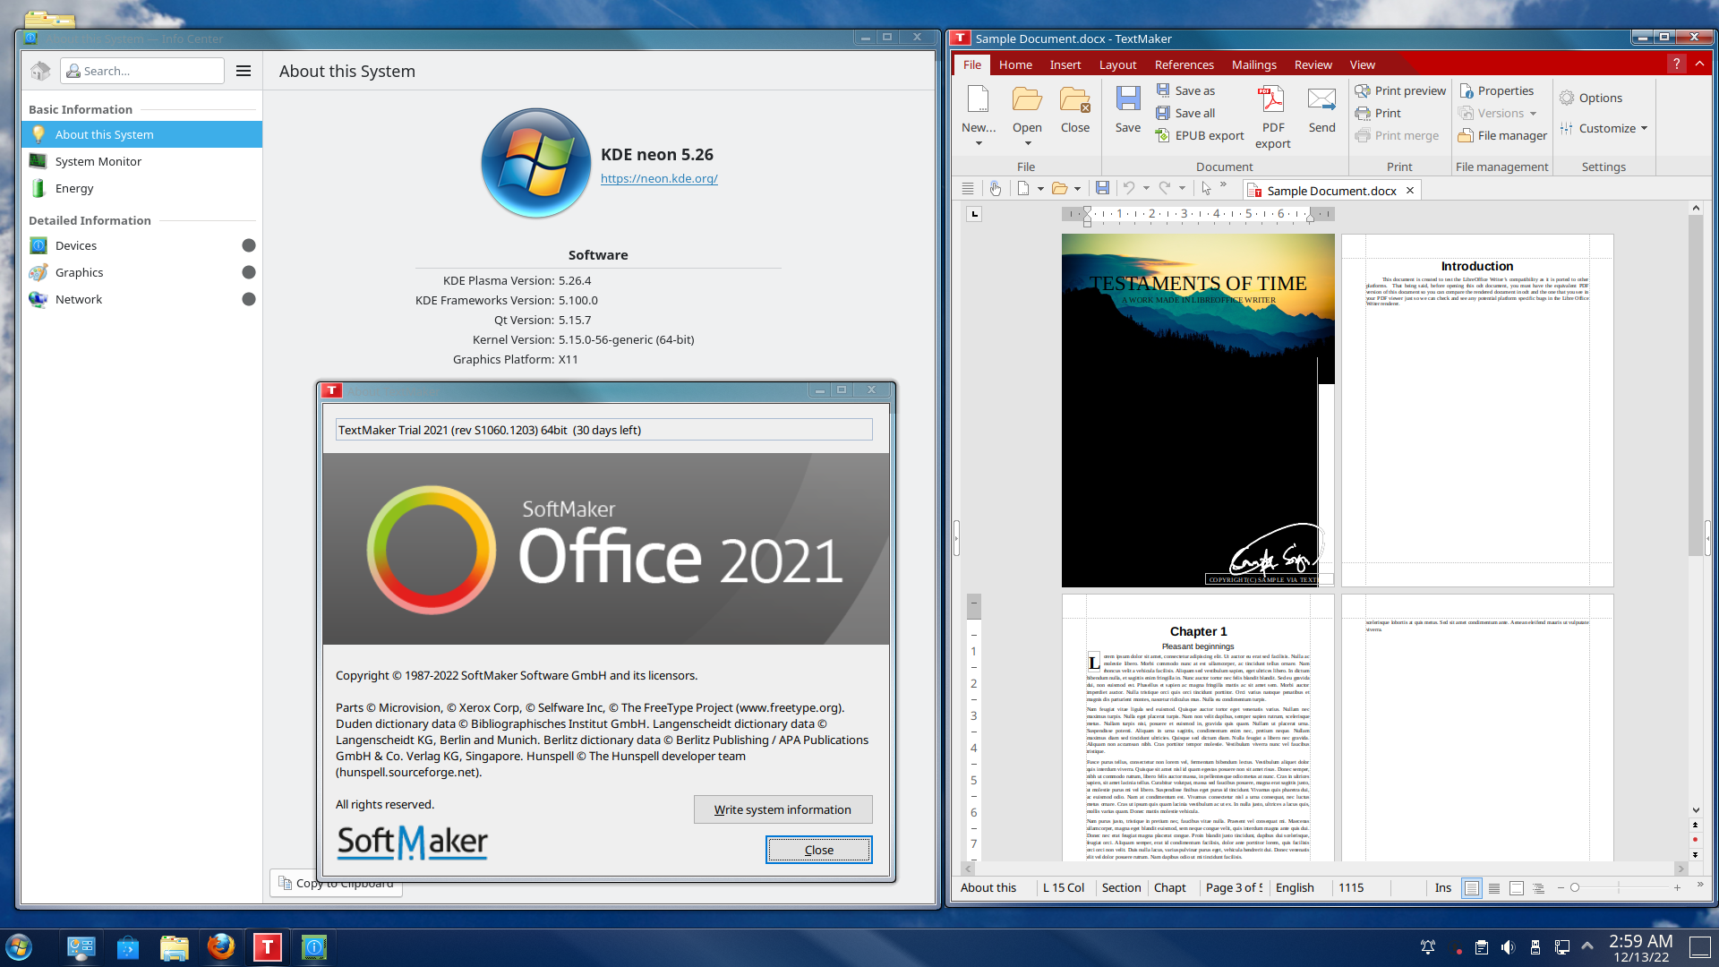The height and width of the screenshot is (967, 1719).
Task: Click the large Save floppy icon in ribbon
Action: coord(1128,98)
